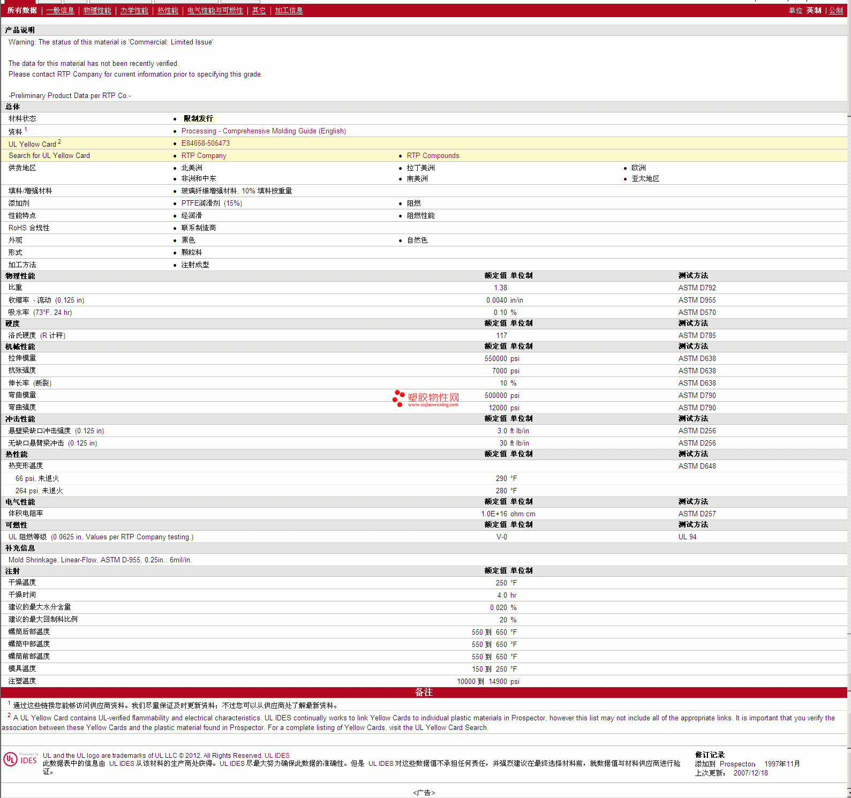The width and height of the screenshot is (851, 798).
Task: Click the 注射成型 processing method entry
Action: click(195, 265)
